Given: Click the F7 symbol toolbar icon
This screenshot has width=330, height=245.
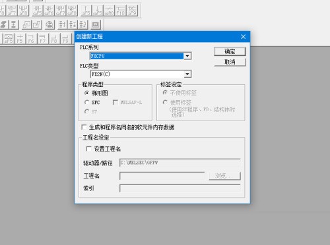Looking at the screenshot, I should 43,38.
